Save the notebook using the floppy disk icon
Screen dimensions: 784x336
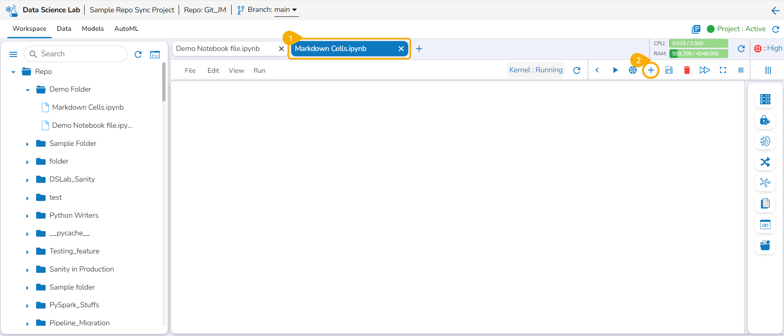pyautogui.click(x=669, y=70)
